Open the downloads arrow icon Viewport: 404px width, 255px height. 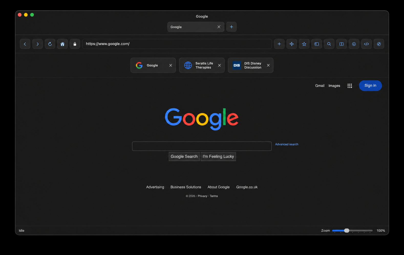[x=354, y=44]
